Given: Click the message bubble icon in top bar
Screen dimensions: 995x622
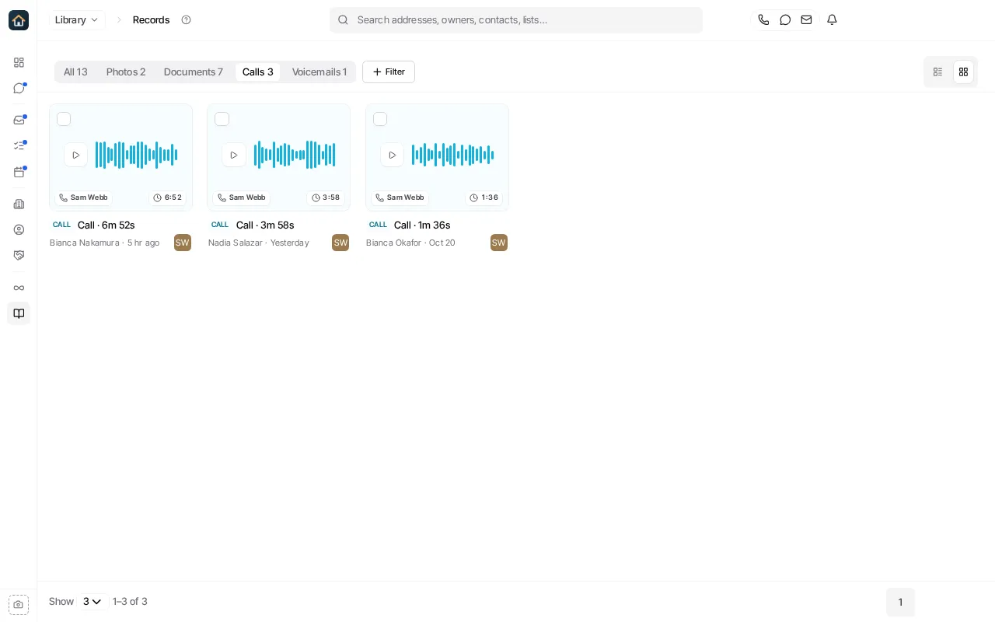Looking at the screenshot, I should coord(785,19).
